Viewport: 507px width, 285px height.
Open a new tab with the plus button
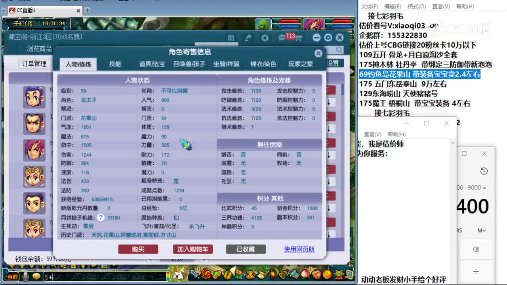click(87, 10)
